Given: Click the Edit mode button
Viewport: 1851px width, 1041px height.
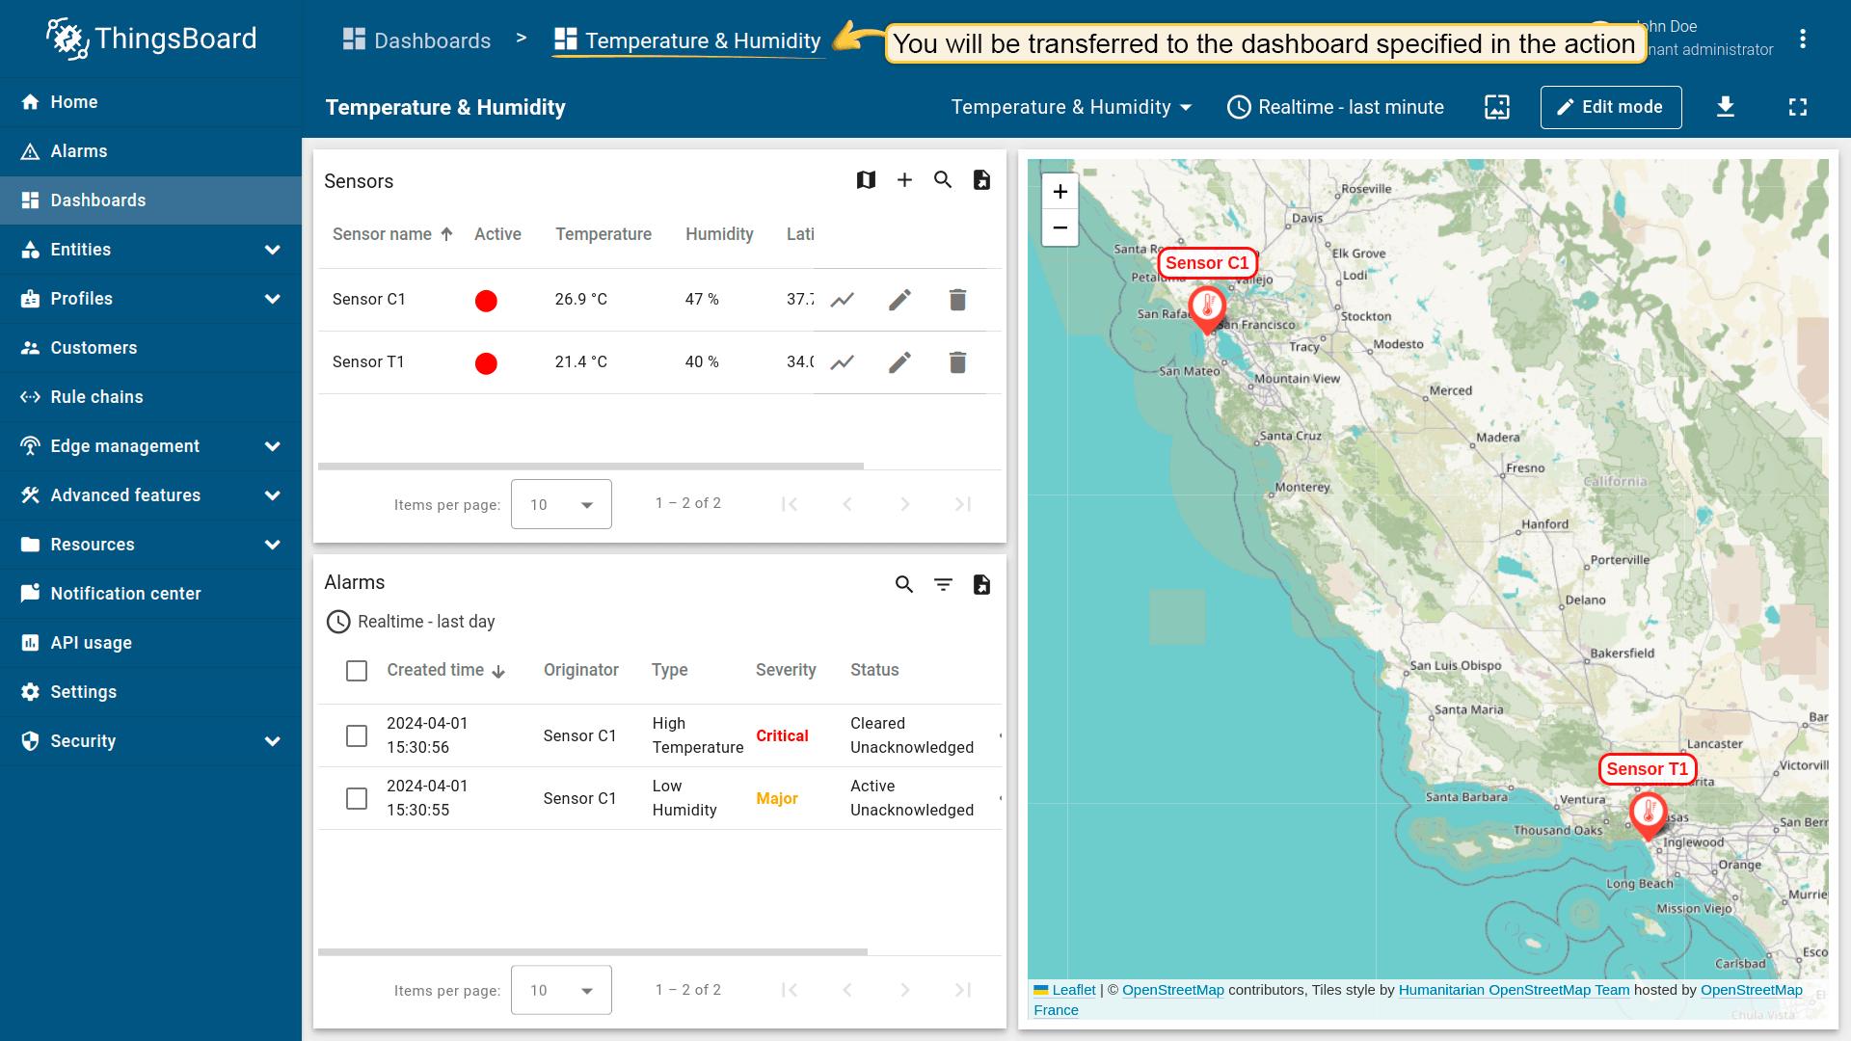Looking at the screenshot, I should [x=1610, y=107].
